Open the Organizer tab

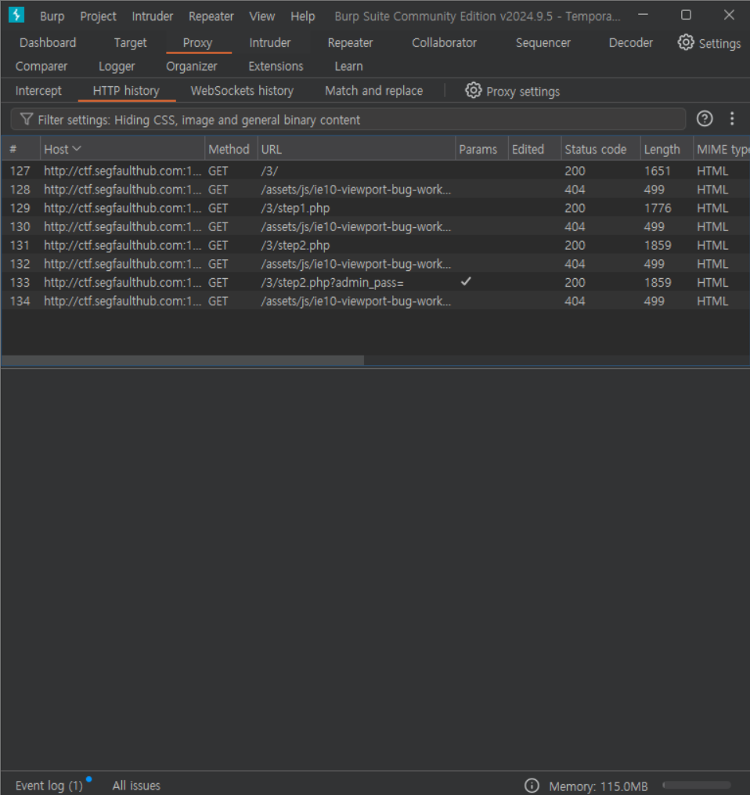(192, 66)
